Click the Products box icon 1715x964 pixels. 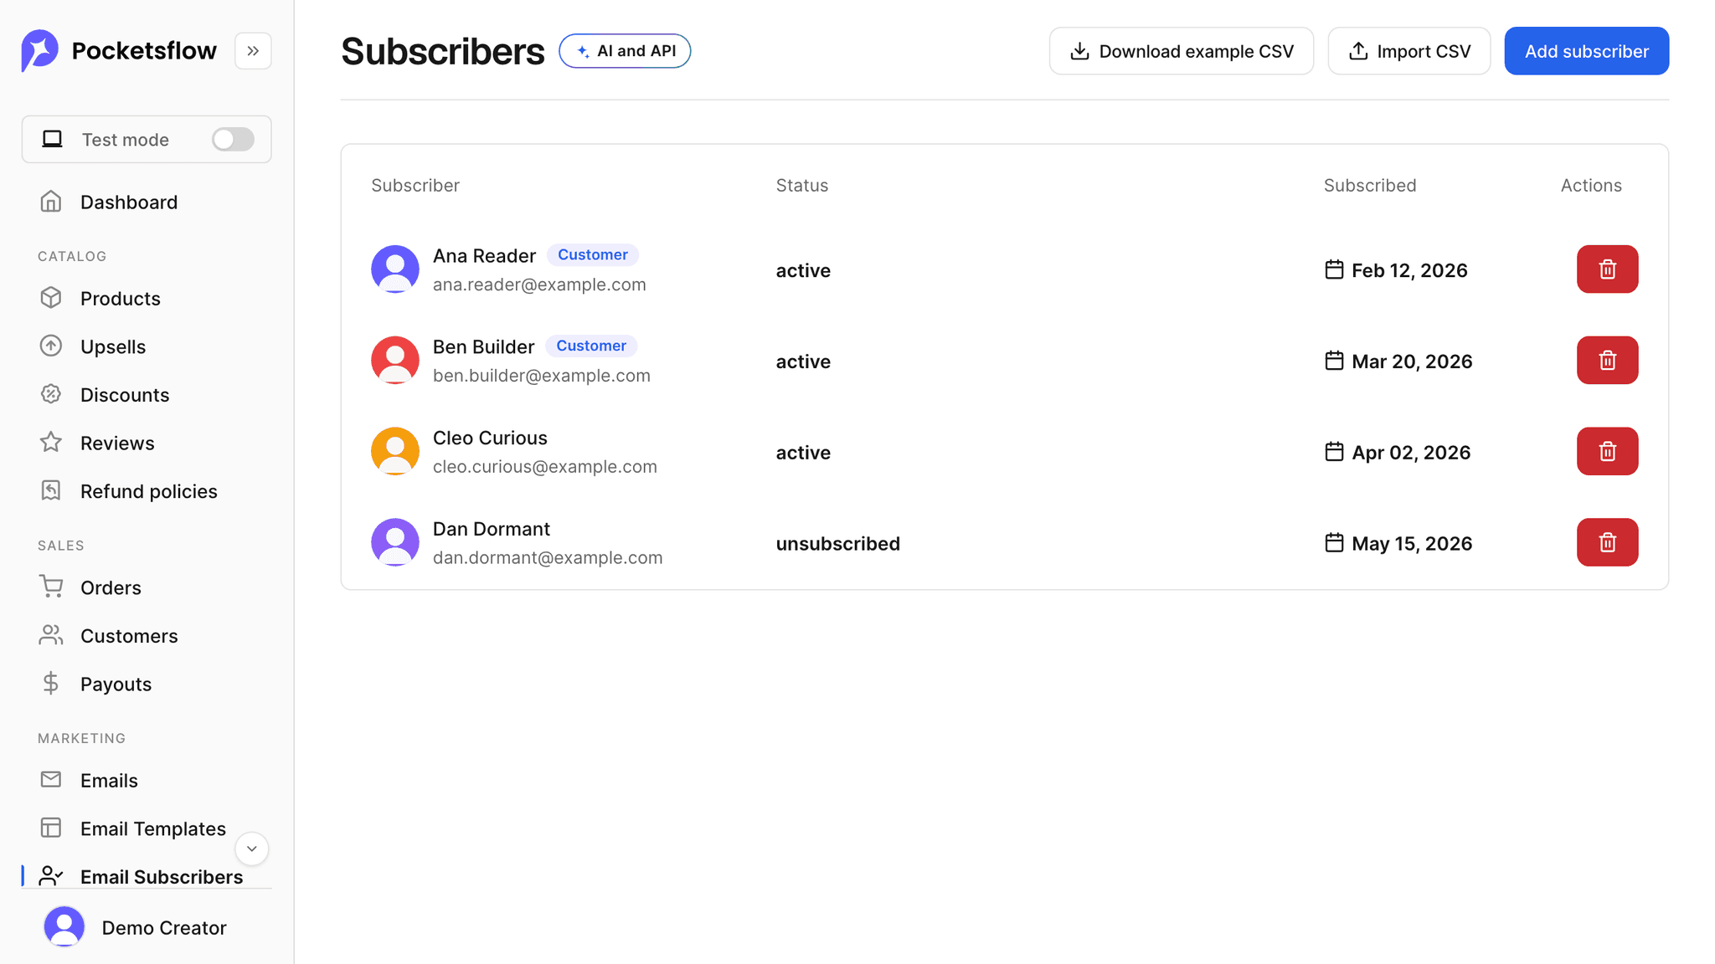tap(51, 298)
